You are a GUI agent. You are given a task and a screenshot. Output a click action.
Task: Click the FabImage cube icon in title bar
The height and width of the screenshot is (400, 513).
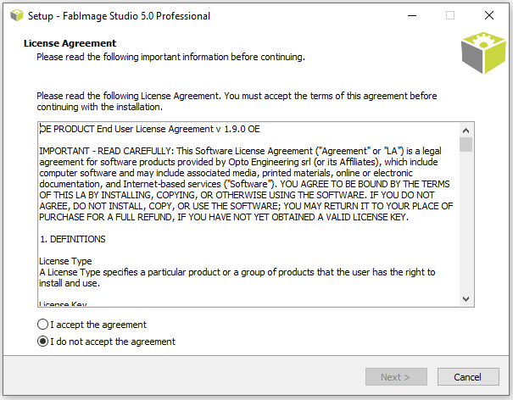(17, 15)
